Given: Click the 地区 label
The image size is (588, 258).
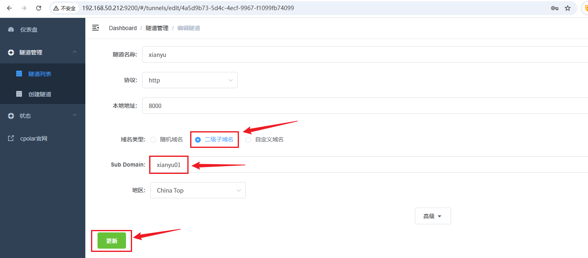Looking at the screenshot, I should click(139, 190).
